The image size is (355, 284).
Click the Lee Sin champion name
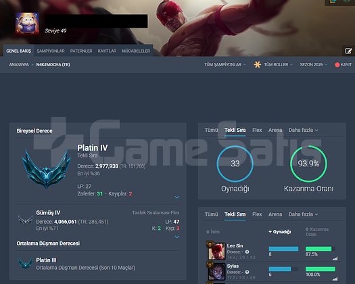[x=235, y=245]
